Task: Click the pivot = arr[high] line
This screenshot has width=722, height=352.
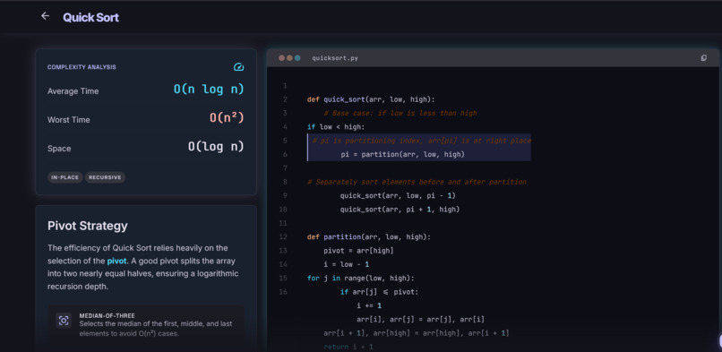Action: 358,251
